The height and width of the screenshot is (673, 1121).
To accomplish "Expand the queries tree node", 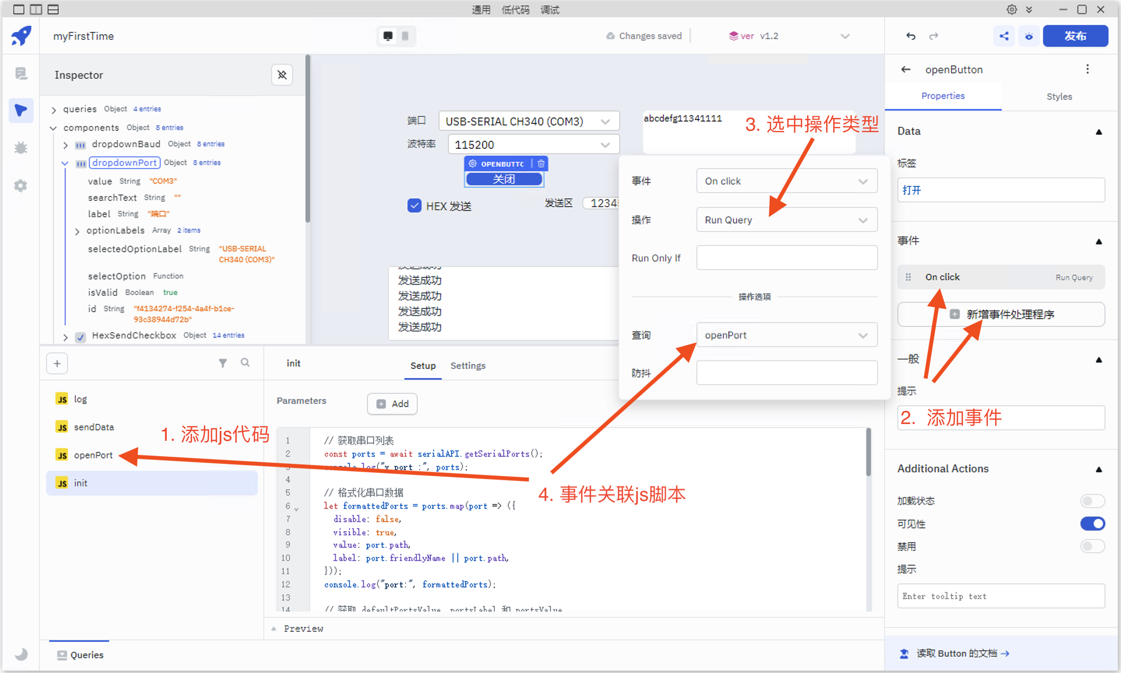I will [x=54, y=110].
